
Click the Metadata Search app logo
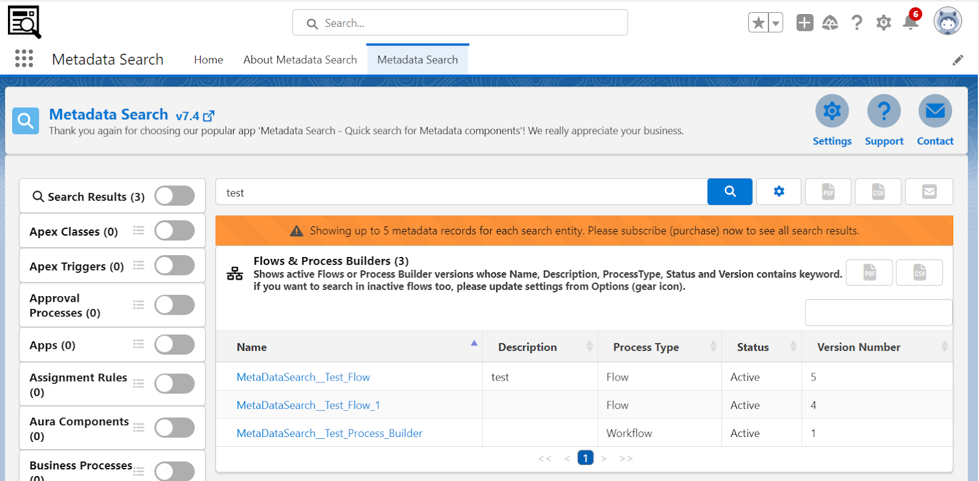click(24, 22)
